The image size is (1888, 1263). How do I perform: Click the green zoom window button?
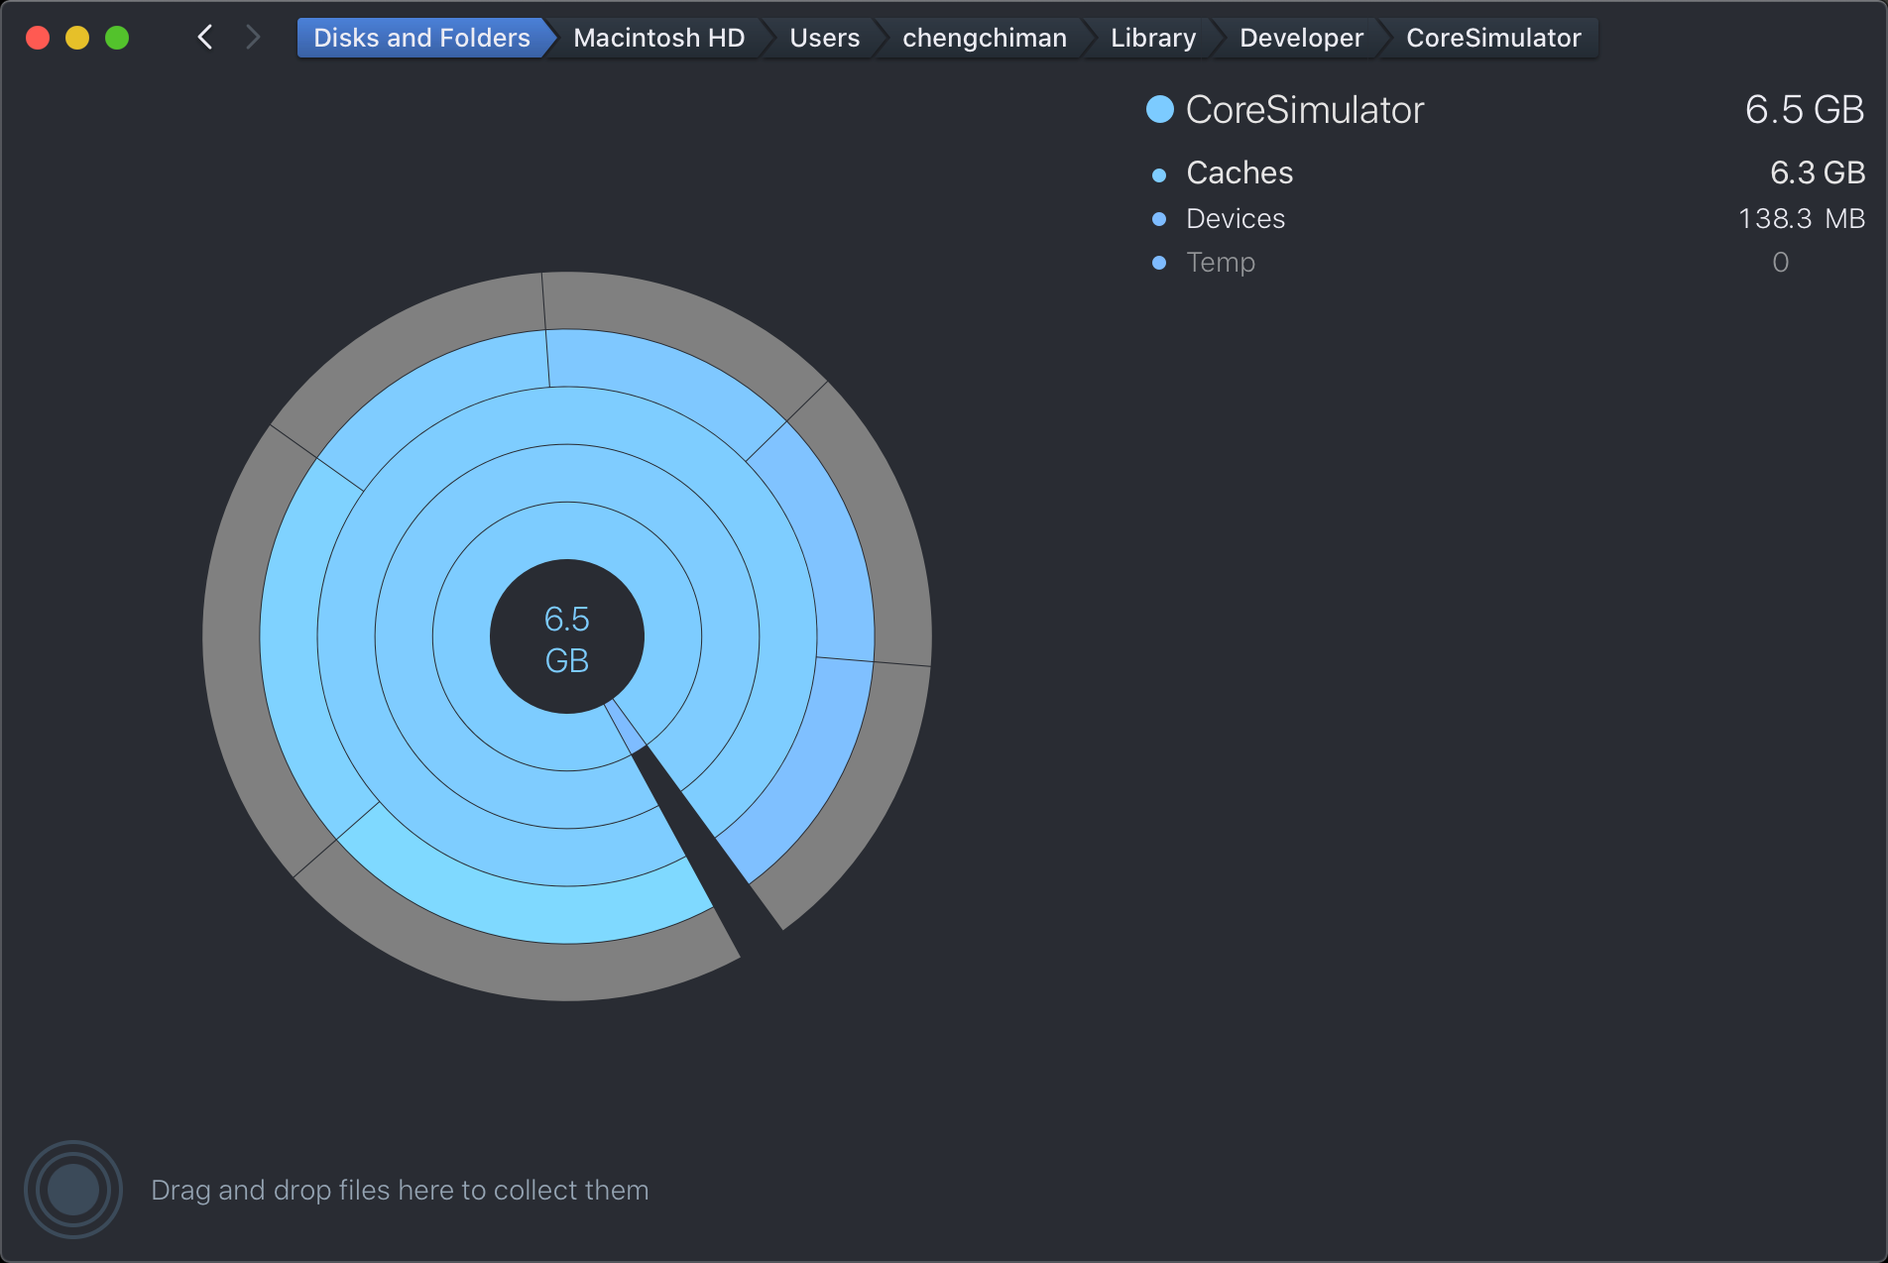pyautogui.click(x=117, y=38)
